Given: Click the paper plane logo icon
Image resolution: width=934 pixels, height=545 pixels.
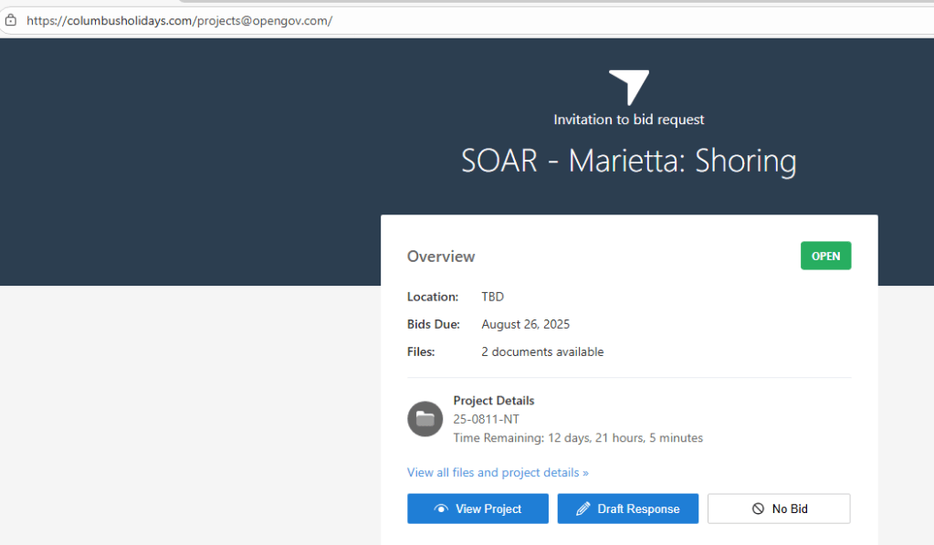Looking at the screenshot, I should coord(629,87).
